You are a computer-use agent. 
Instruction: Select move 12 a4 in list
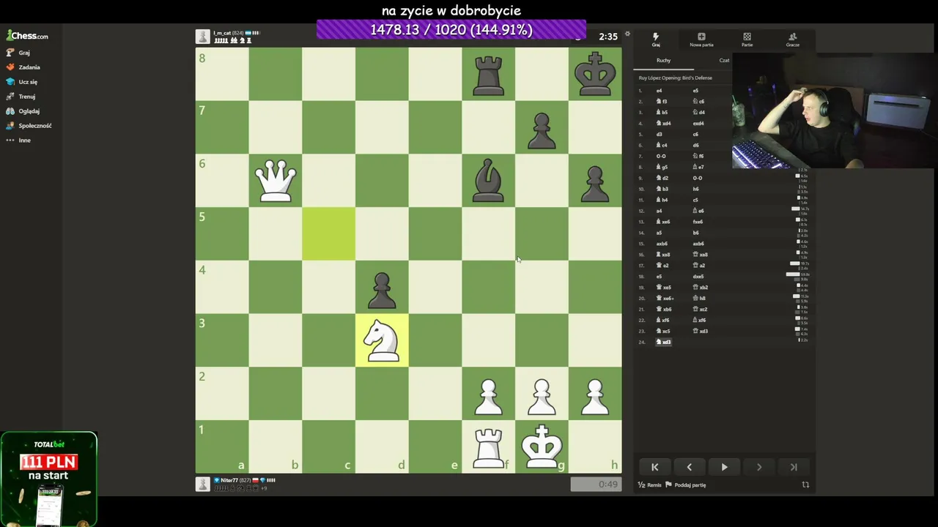pyautogui.click(x=659, y=211)
